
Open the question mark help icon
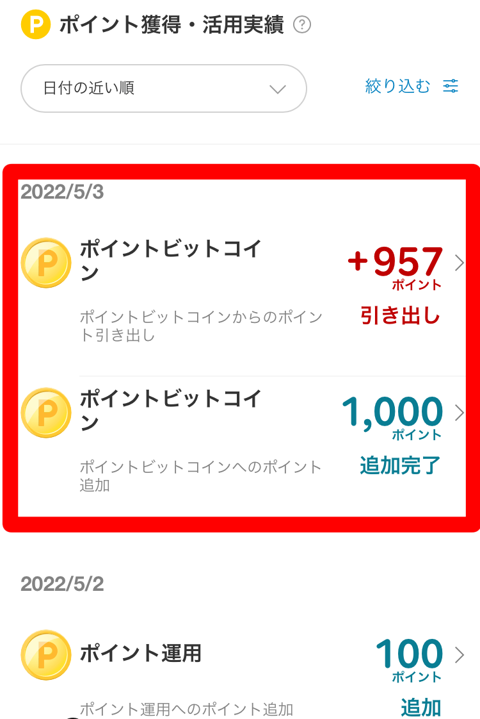[x=301, y=25]
